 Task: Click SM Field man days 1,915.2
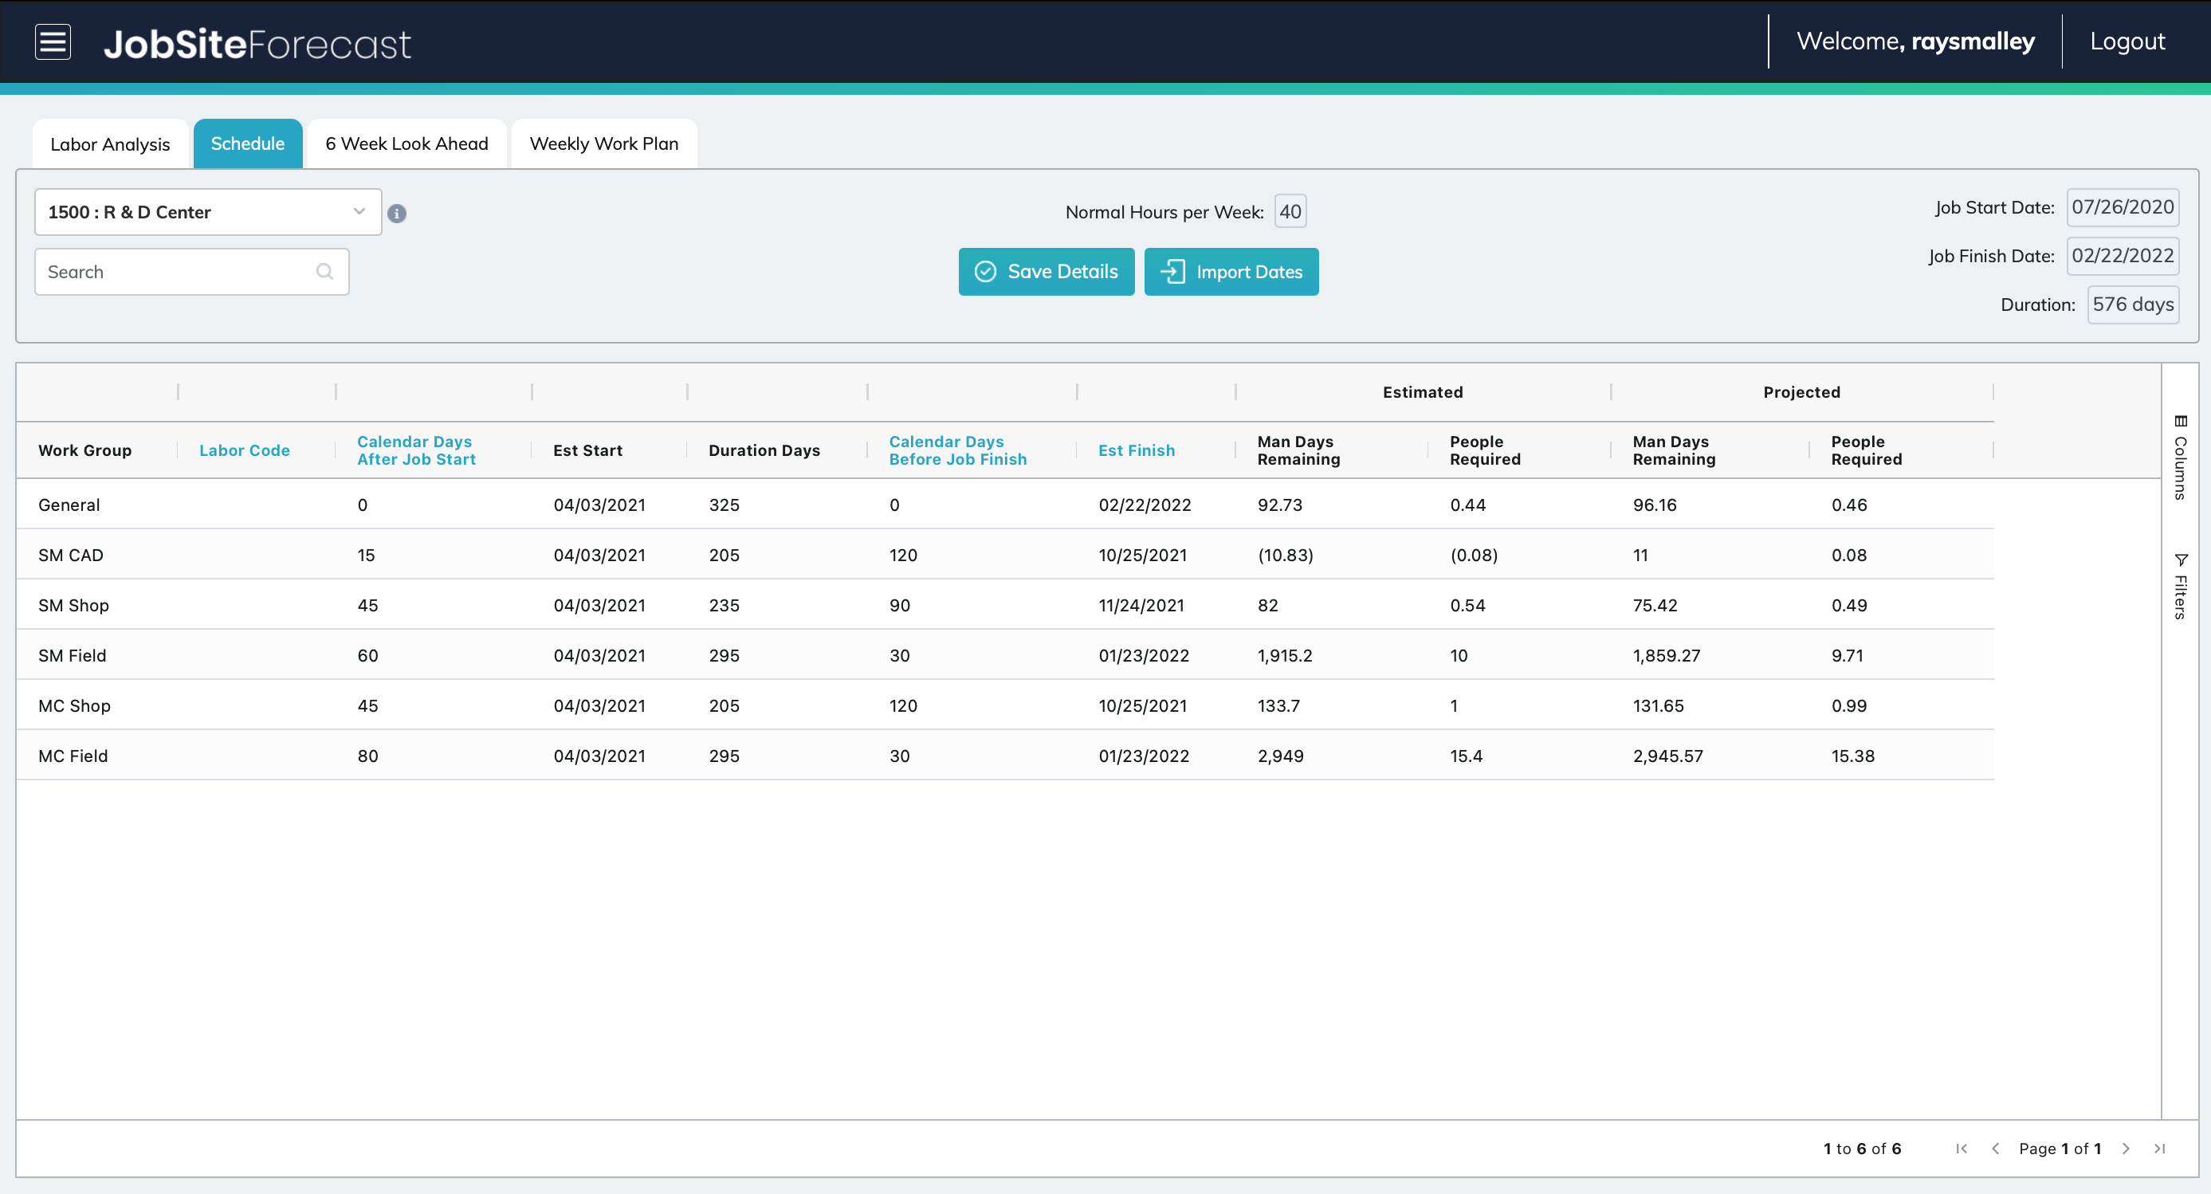click(1285, 655)
